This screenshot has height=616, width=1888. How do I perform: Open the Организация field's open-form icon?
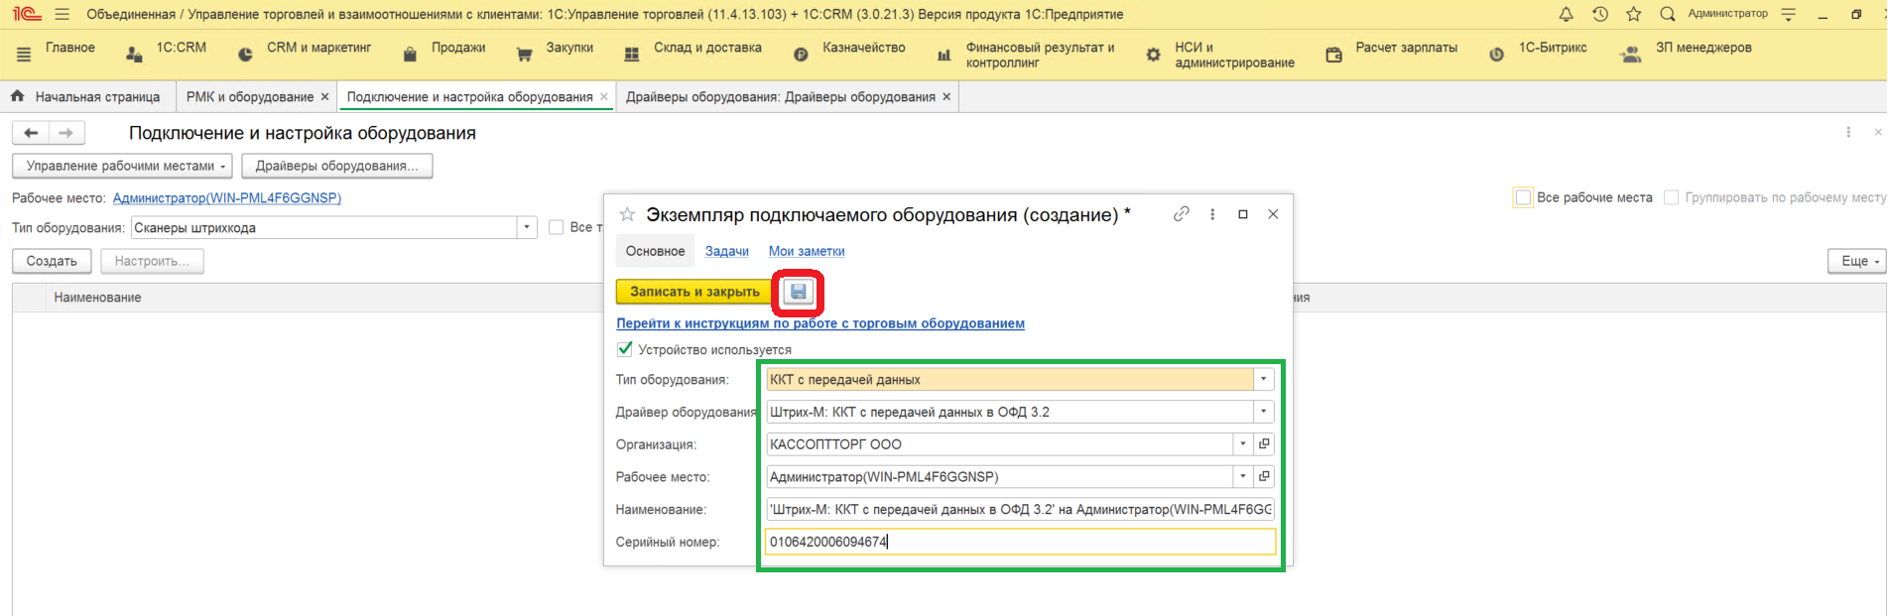1264,444
